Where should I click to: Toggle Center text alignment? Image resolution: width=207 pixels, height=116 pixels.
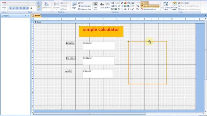click(24, 8)
